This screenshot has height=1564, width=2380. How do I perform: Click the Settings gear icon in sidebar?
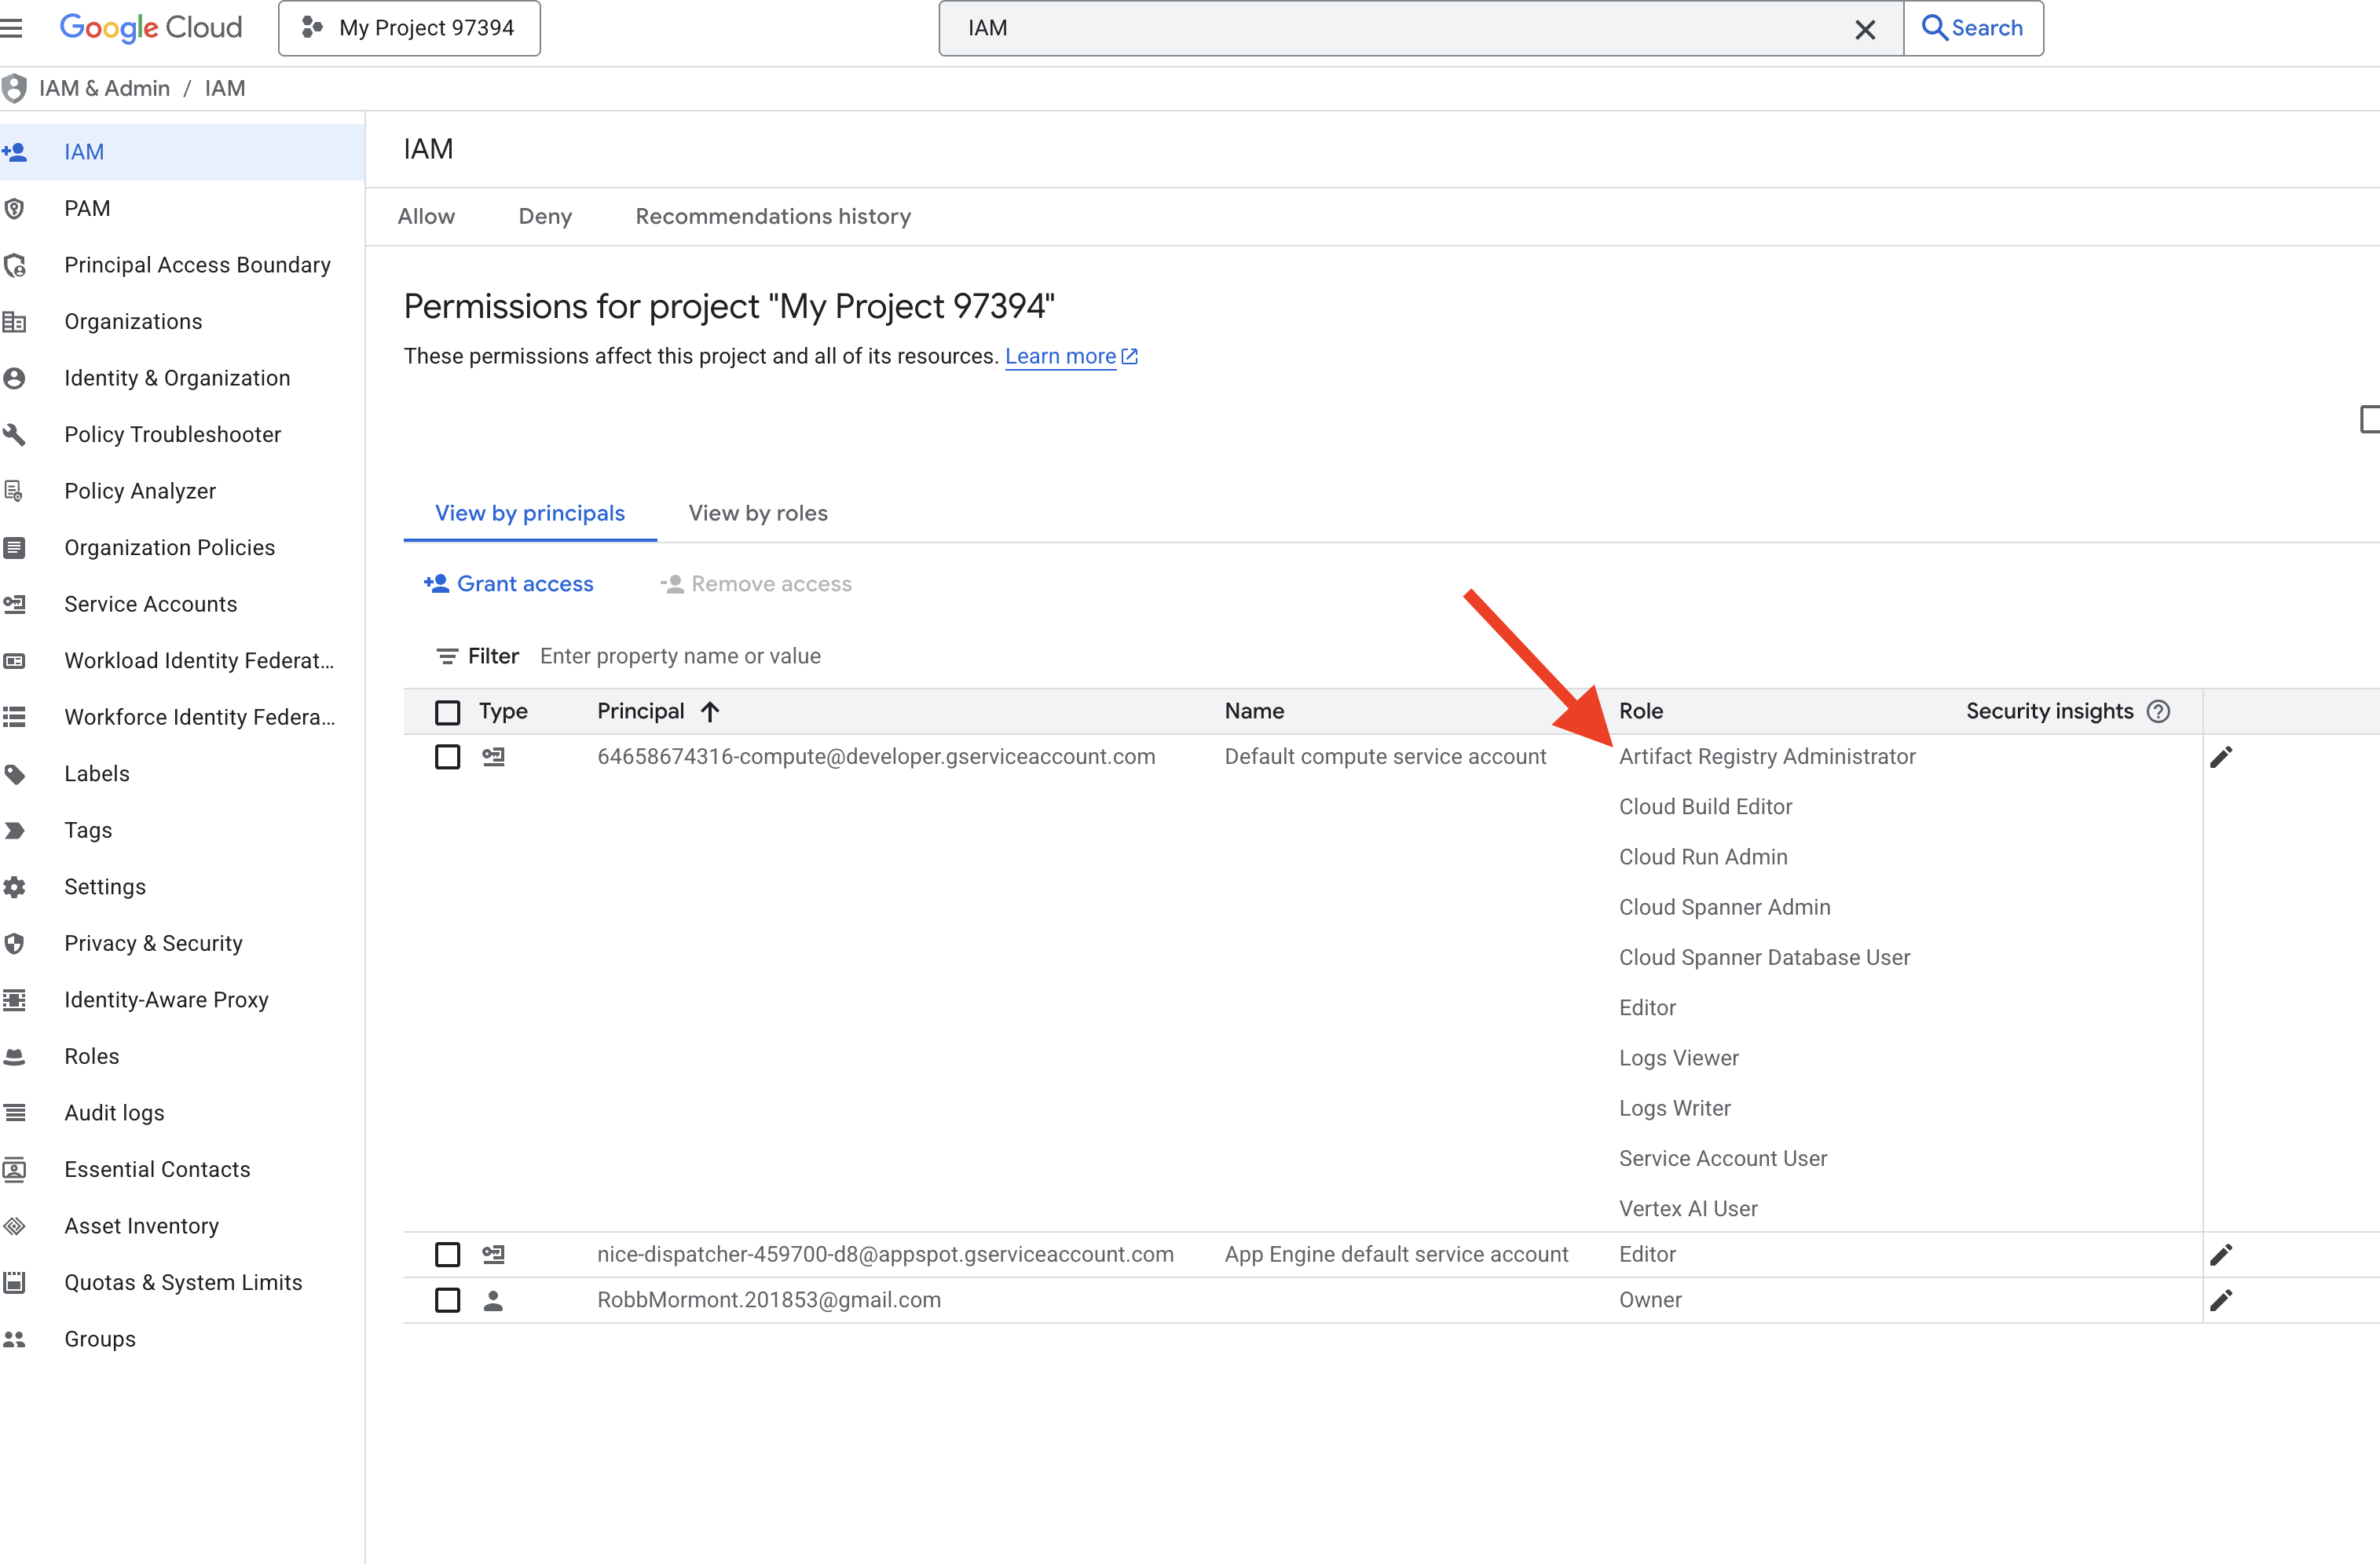[15, 887]
